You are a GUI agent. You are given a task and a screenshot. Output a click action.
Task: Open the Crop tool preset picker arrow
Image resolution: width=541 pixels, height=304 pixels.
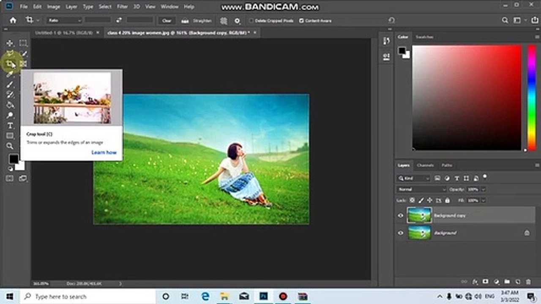[x=38, y=20]
